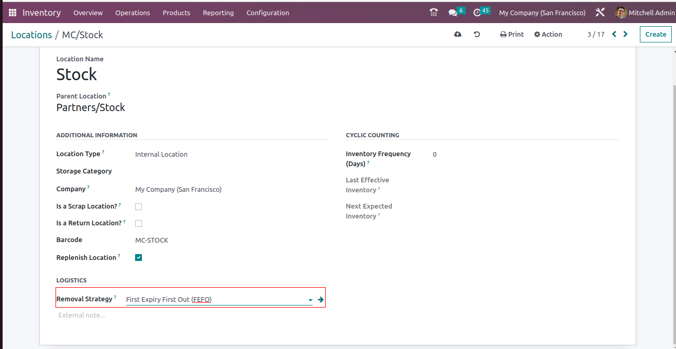The width and height of the screenshot is (676, 349).
Task: Open the conversations chat icon
Action: pyautogui.click(x=453, y=13)
